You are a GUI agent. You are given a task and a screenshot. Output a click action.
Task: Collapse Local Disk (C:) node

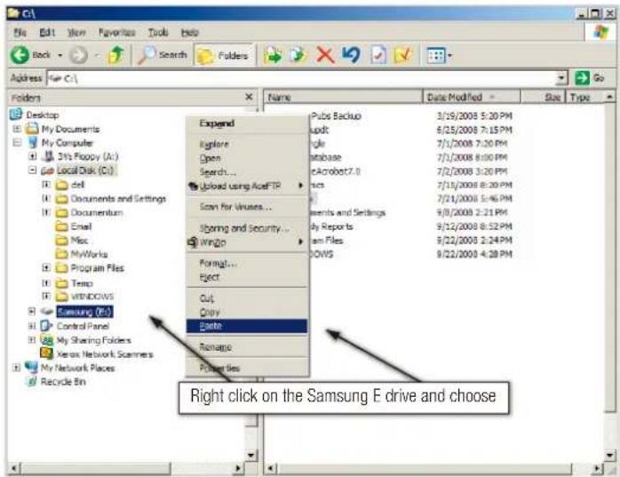[33, 171]
